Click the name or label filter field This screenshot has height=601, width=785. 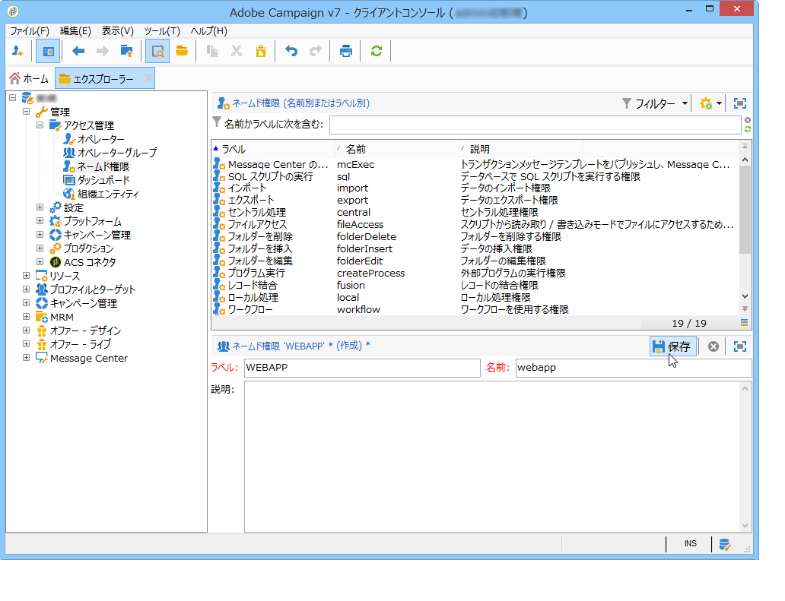click(x=535, y=125)
